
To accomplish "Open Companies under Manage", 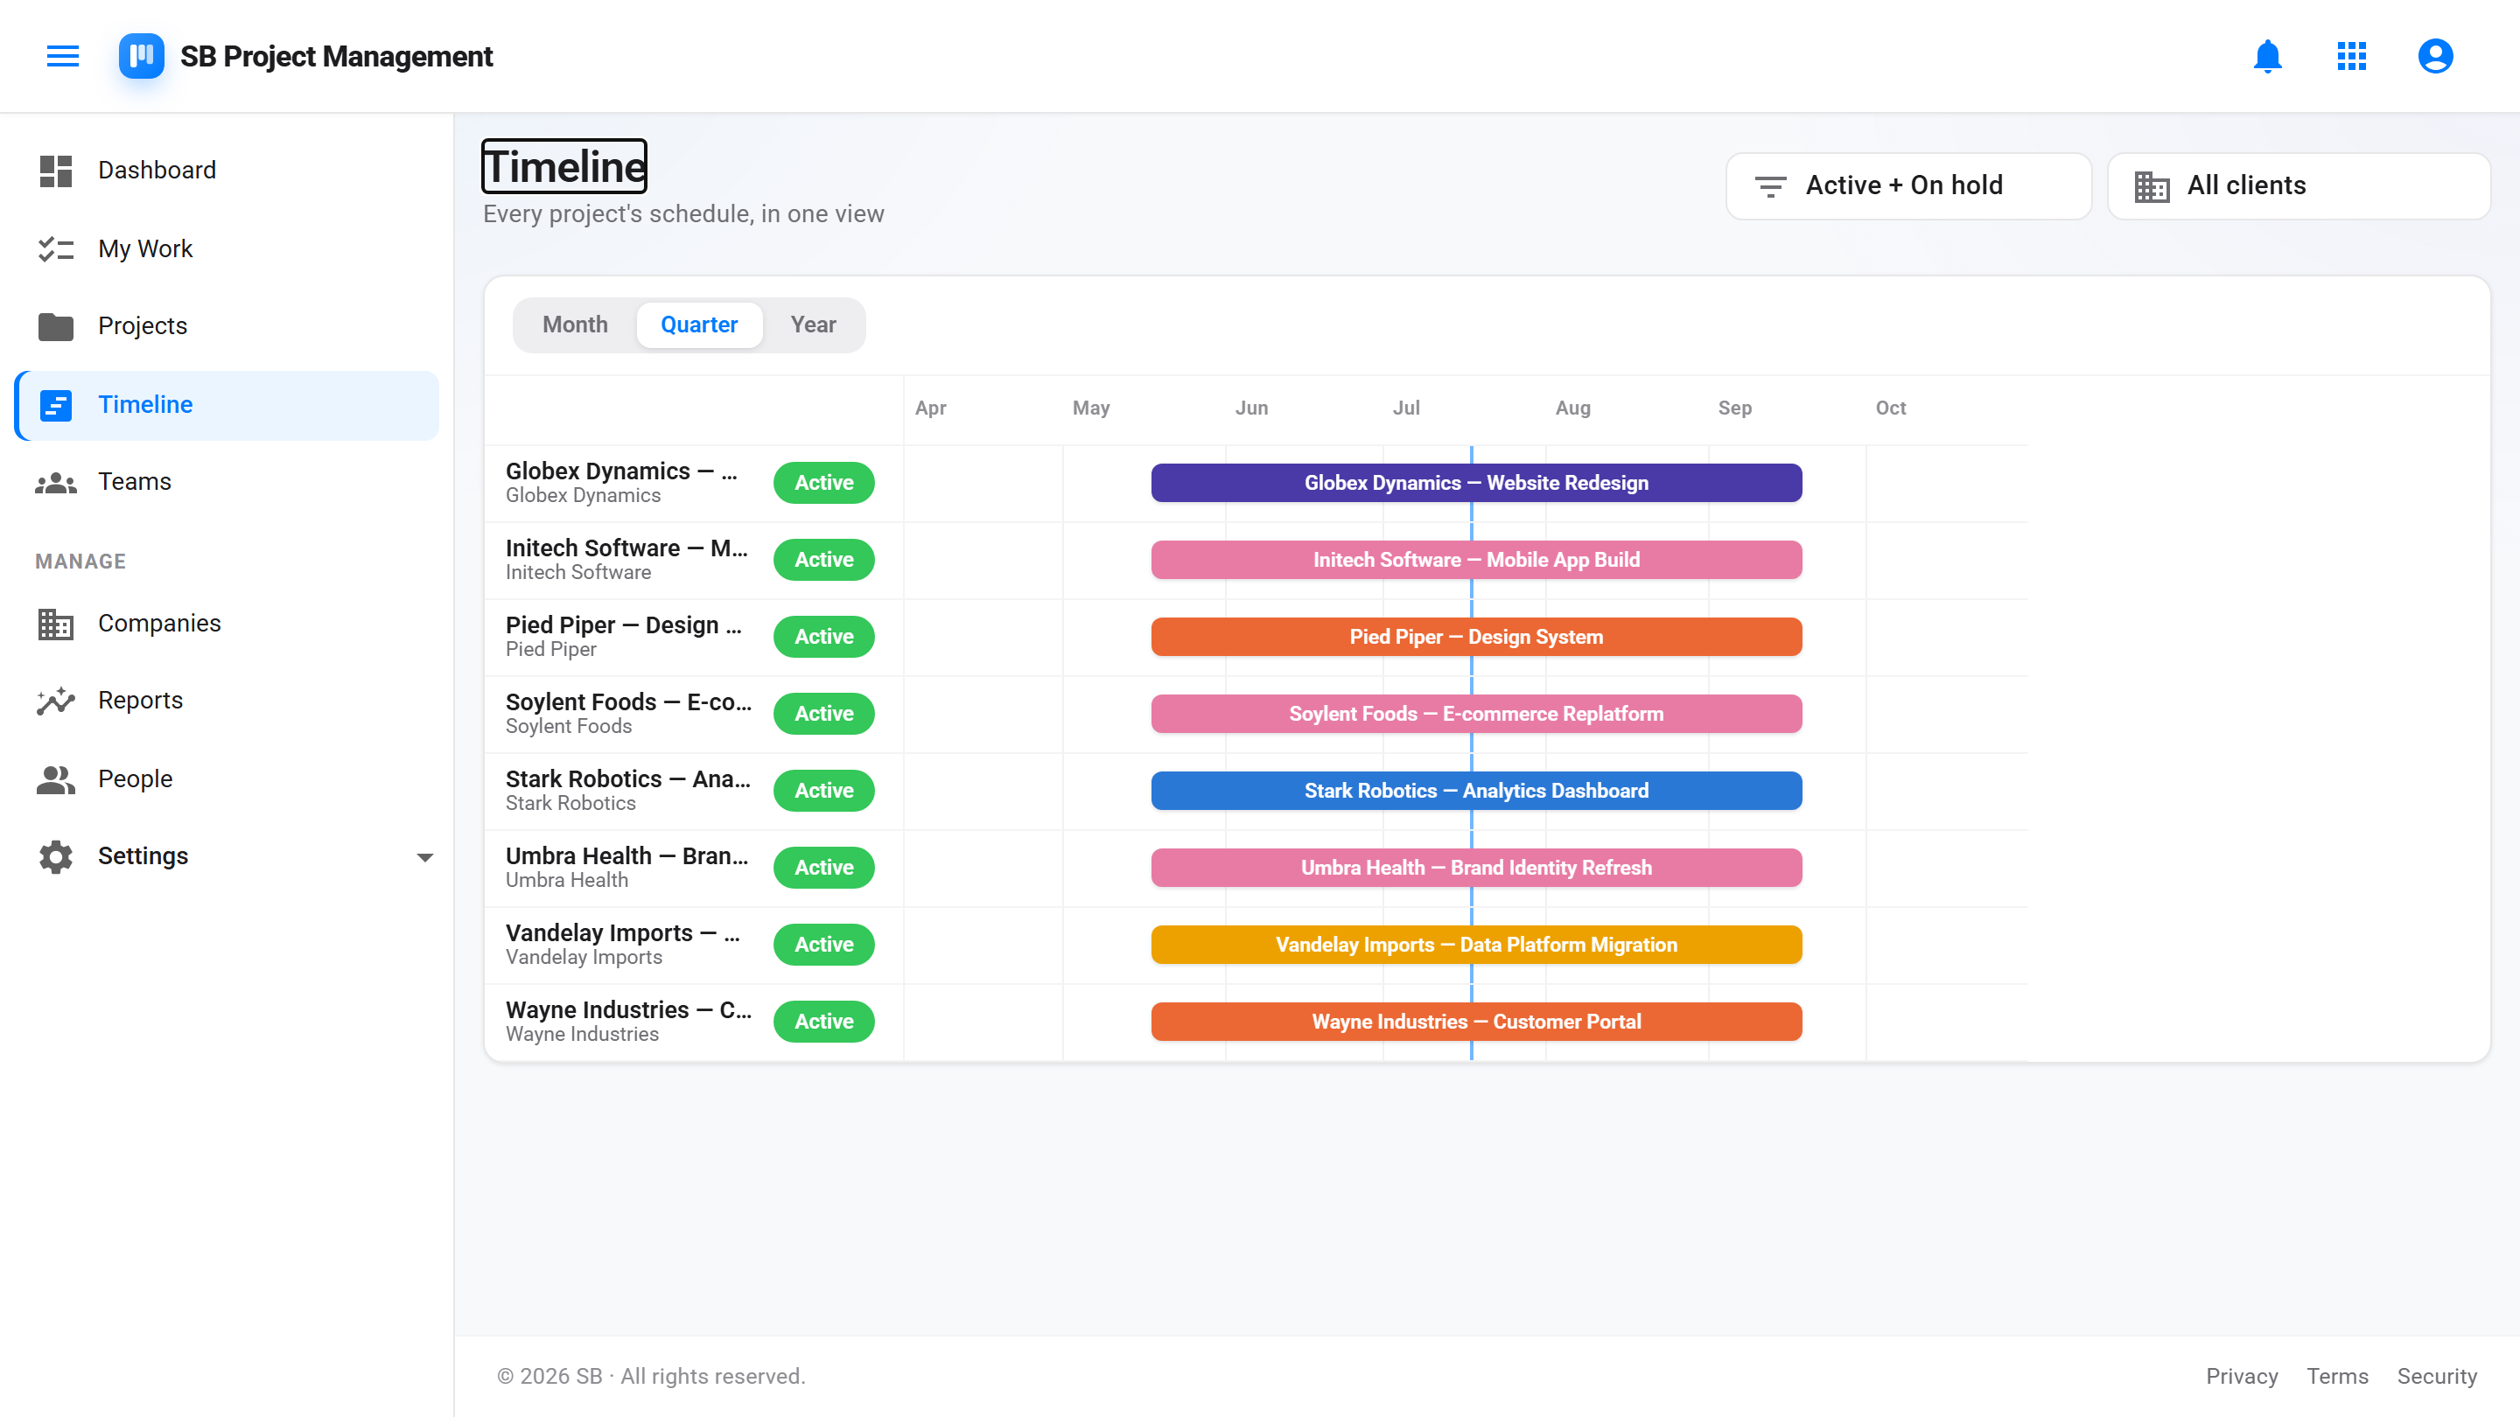I will (x=227, y=623).
